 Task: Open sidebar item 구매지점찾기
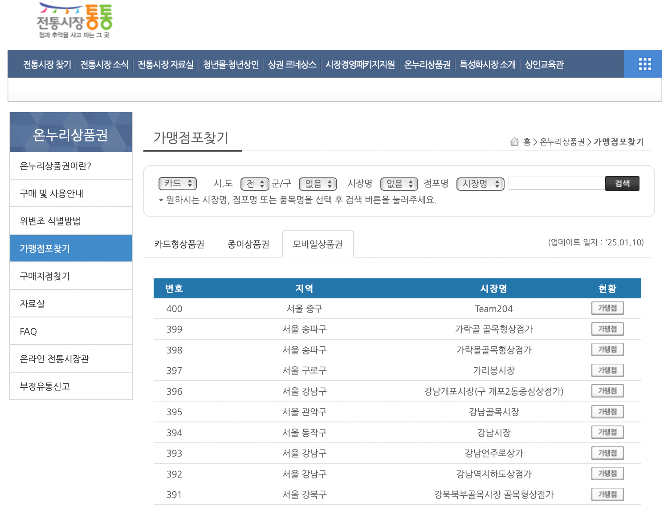[71, 276]
